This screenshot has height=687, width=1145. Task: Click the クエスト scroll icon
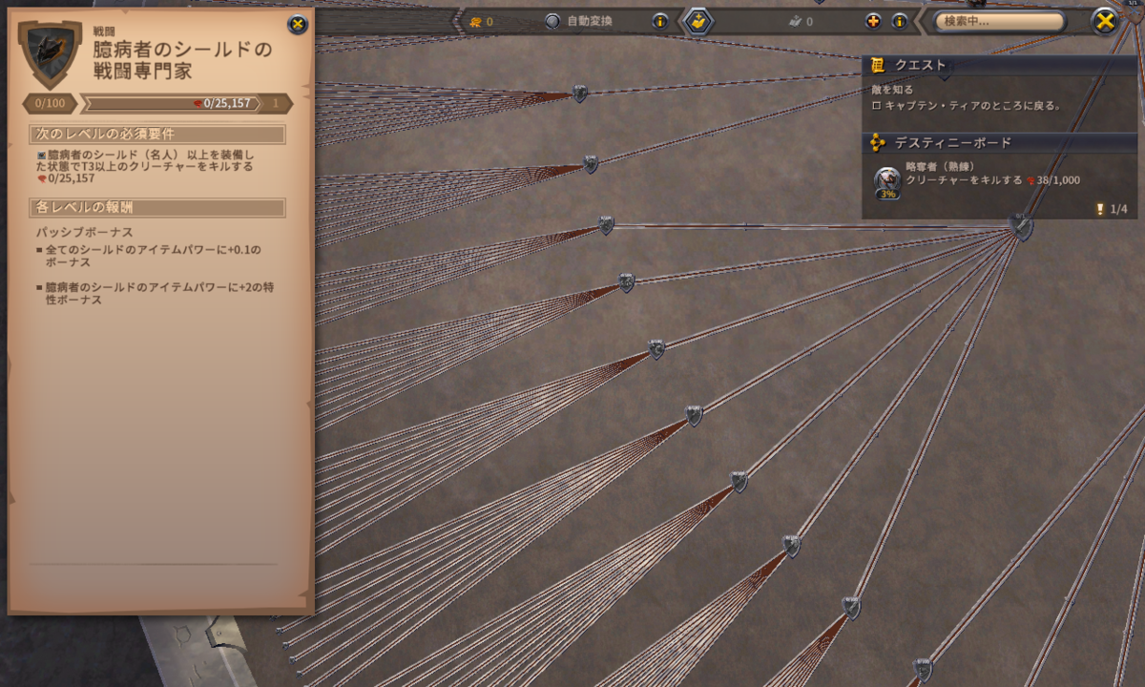click(879, 65)
